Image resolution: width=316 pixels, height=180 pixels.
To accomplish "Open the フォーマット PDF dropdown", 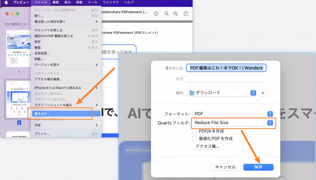I will [232, 114].
